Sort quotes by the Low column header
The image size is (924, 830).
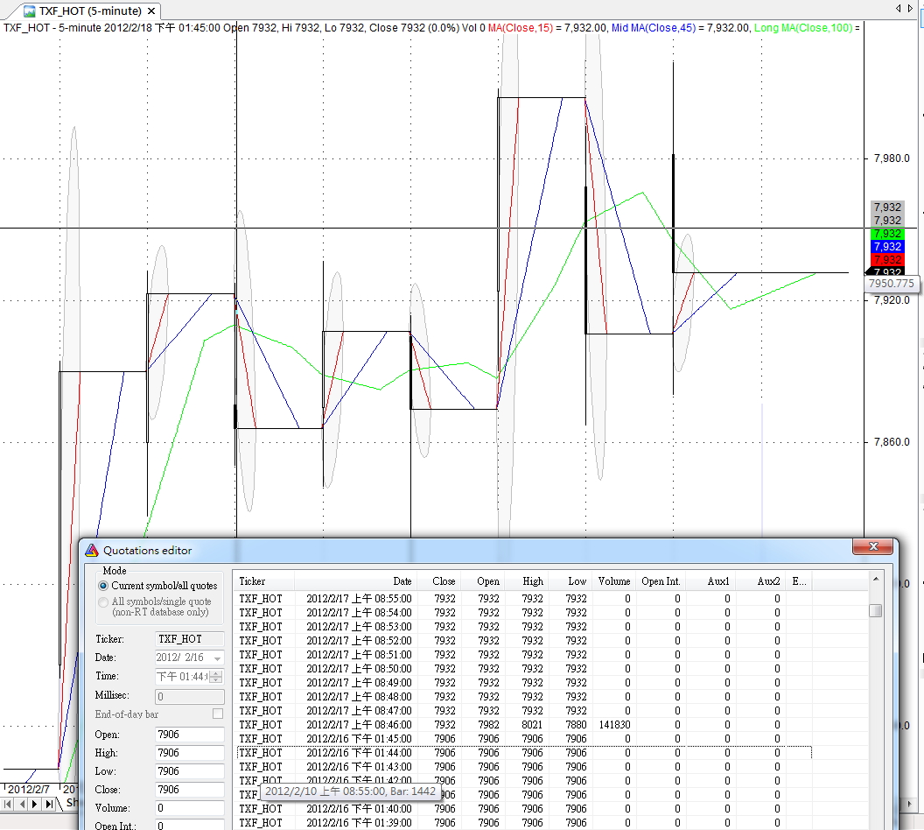(x=571, y=581)
